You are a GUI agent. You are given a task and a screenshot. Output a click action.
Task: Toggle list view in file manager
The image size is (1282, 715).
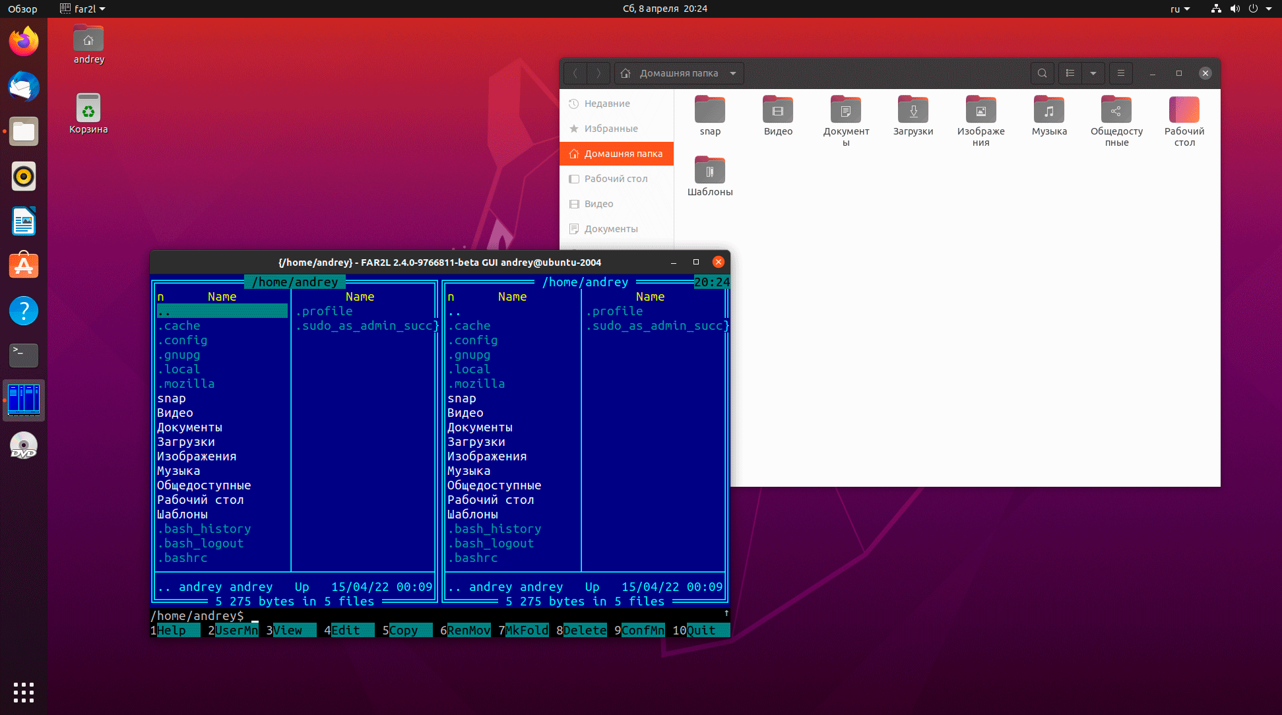click(1070, 73)
